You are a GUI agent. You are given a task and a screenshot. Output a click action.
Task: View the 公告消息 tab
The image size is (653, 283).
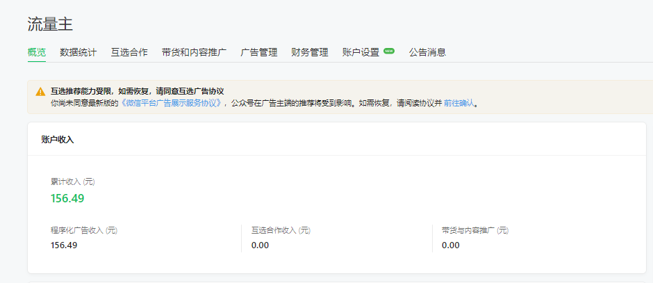pos(427,53)
